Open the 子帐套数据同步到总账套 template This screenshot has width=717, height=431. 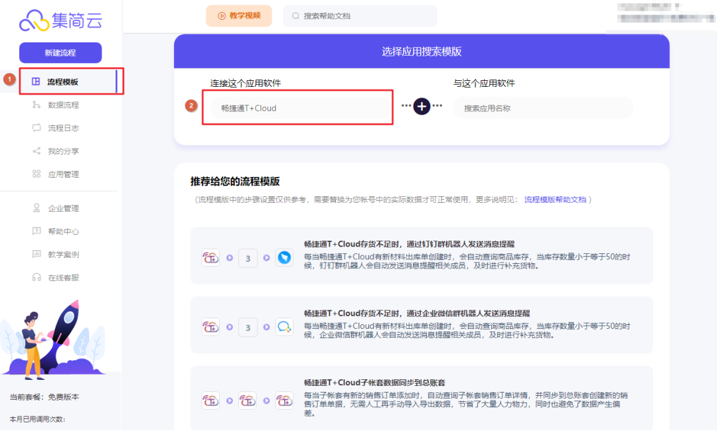coord(422,398)
